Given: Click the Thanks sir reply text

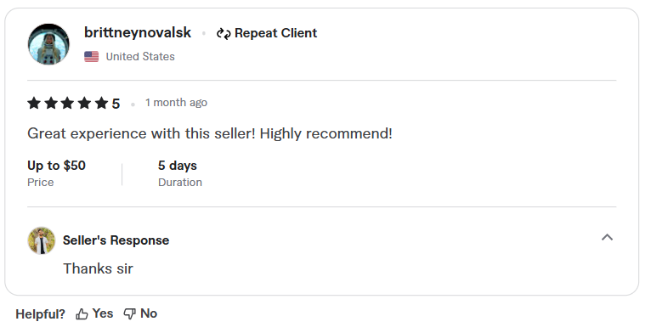Looking at the screenshot, I should [98, 268].
